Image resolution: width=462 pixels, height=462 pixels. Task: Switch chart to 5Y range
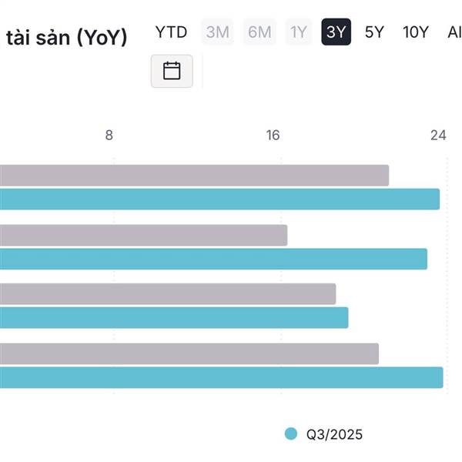[x=374, y=32]
